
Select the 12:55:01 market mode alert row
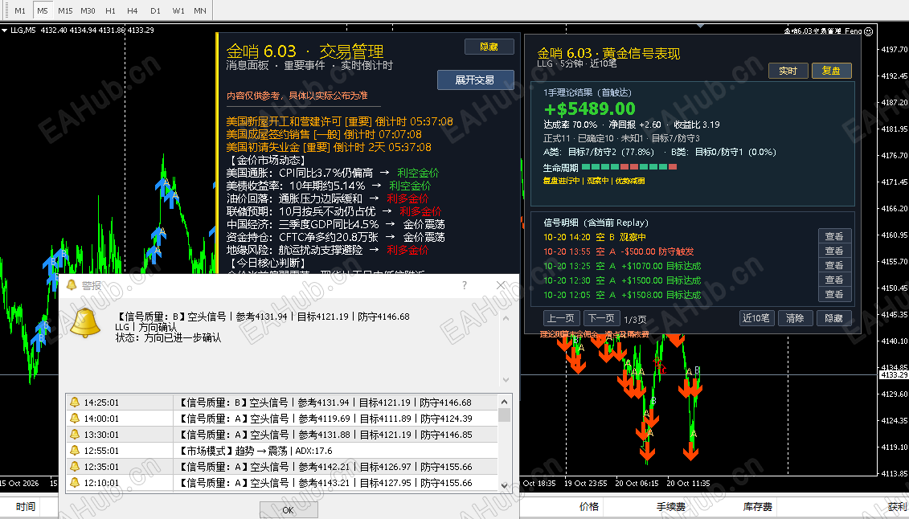pos(282,451)
